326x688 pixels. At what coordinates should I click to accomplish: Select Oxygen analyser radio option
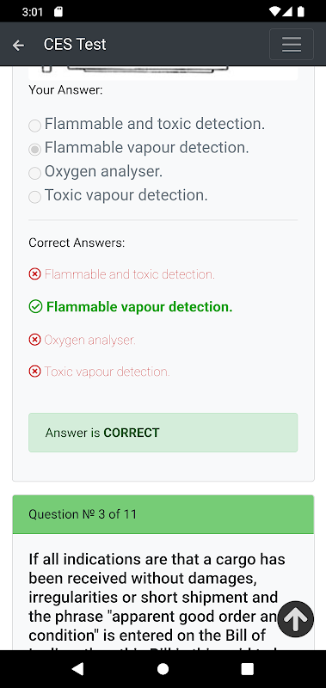(34, 174)
